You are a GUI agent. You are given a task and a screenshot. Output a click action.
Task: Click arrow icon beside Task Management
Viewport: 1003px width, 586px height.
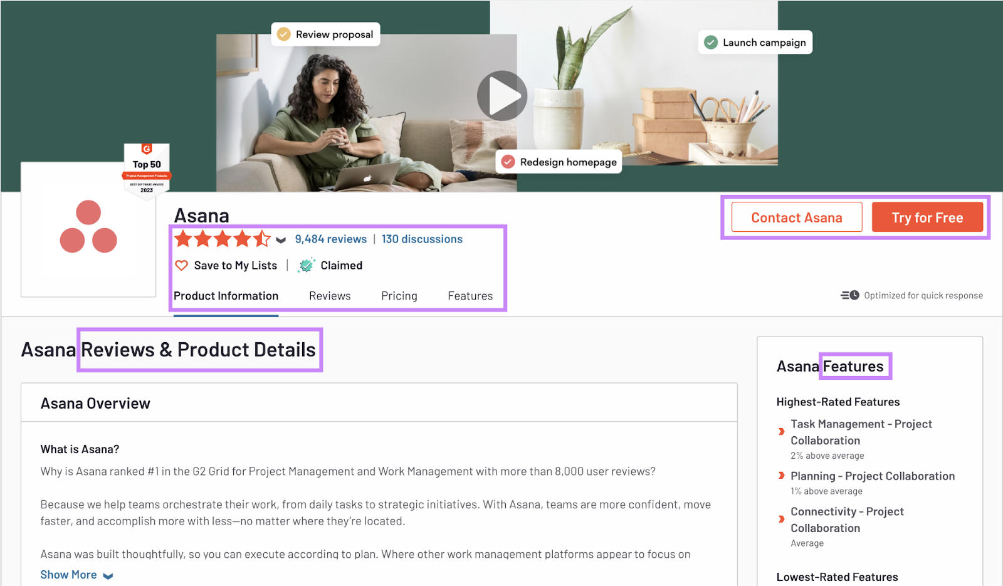(781, 431)
